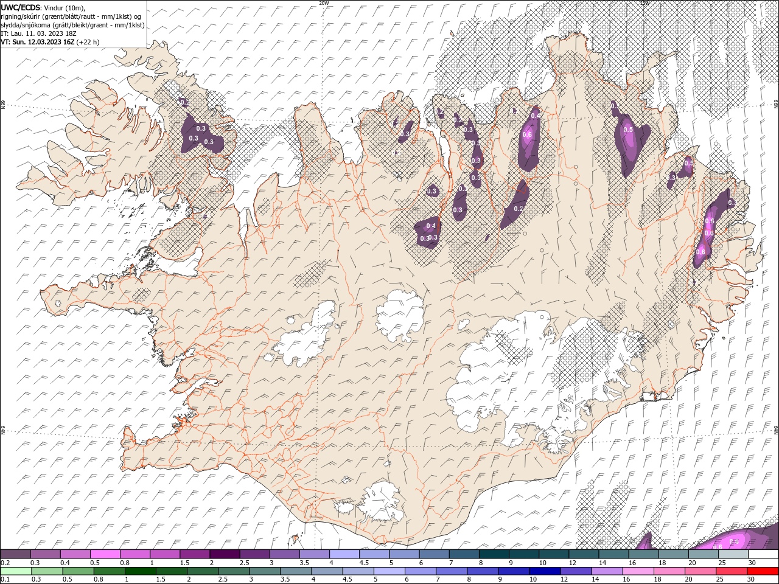779x584 pixels.
Task: Select dark purple upper swatch labeled 2
Action: [x=225, y=554]
